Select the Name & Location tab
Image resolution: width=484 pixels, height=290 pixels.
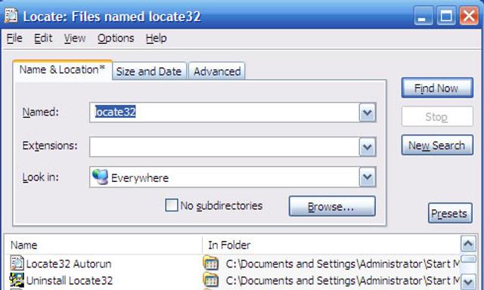(62, 70)
